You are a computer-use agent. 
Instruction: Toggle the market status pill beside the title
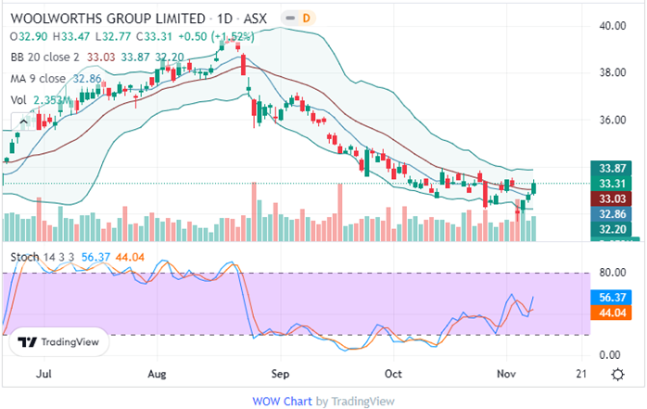291,17
